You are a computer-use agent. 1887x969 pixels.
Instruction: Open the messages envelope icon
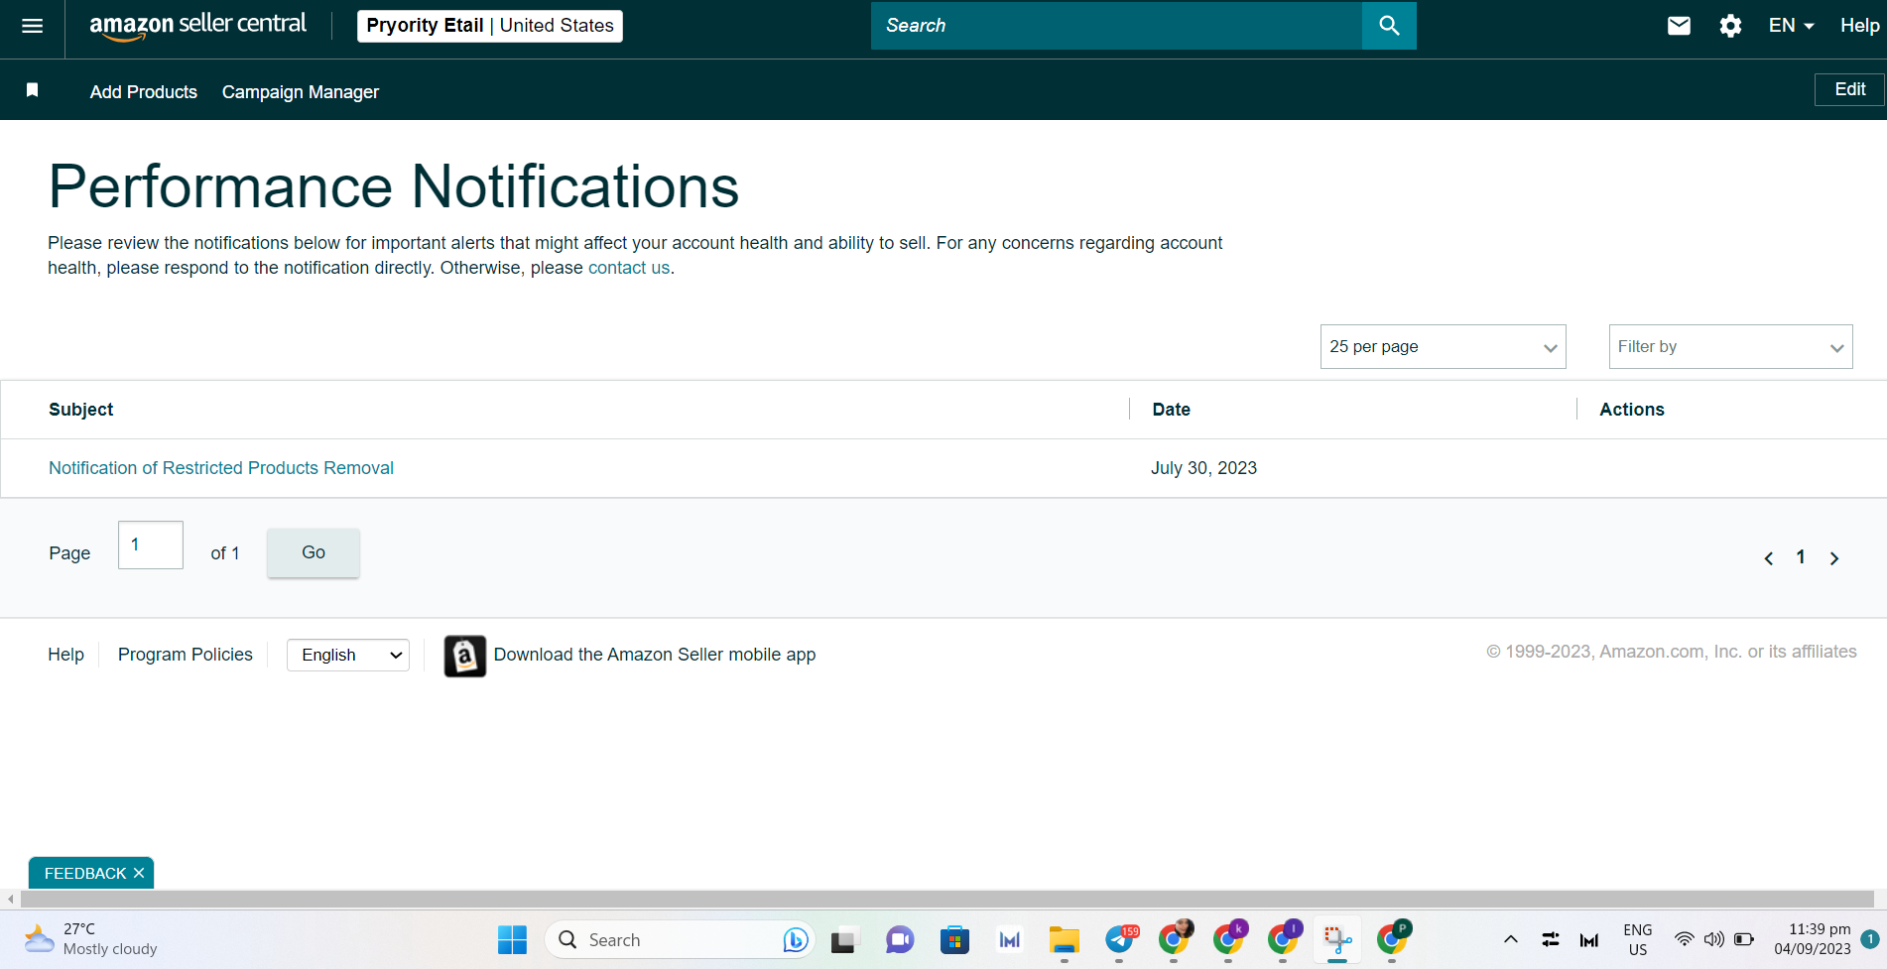coord(1679,26)
